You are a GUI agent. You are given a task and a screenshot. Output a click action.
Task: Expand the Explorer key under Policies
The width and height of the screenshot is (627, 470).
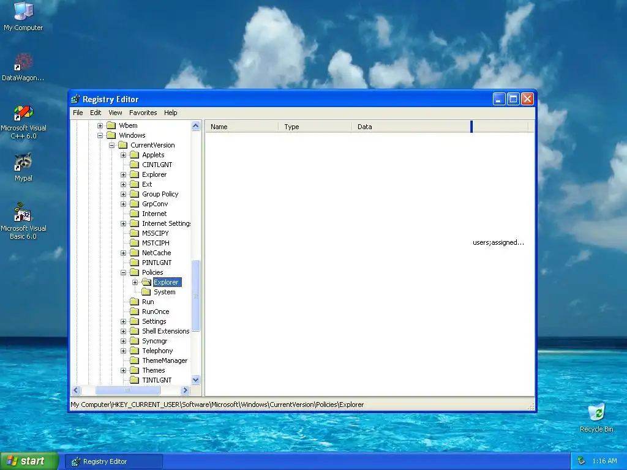135,282
